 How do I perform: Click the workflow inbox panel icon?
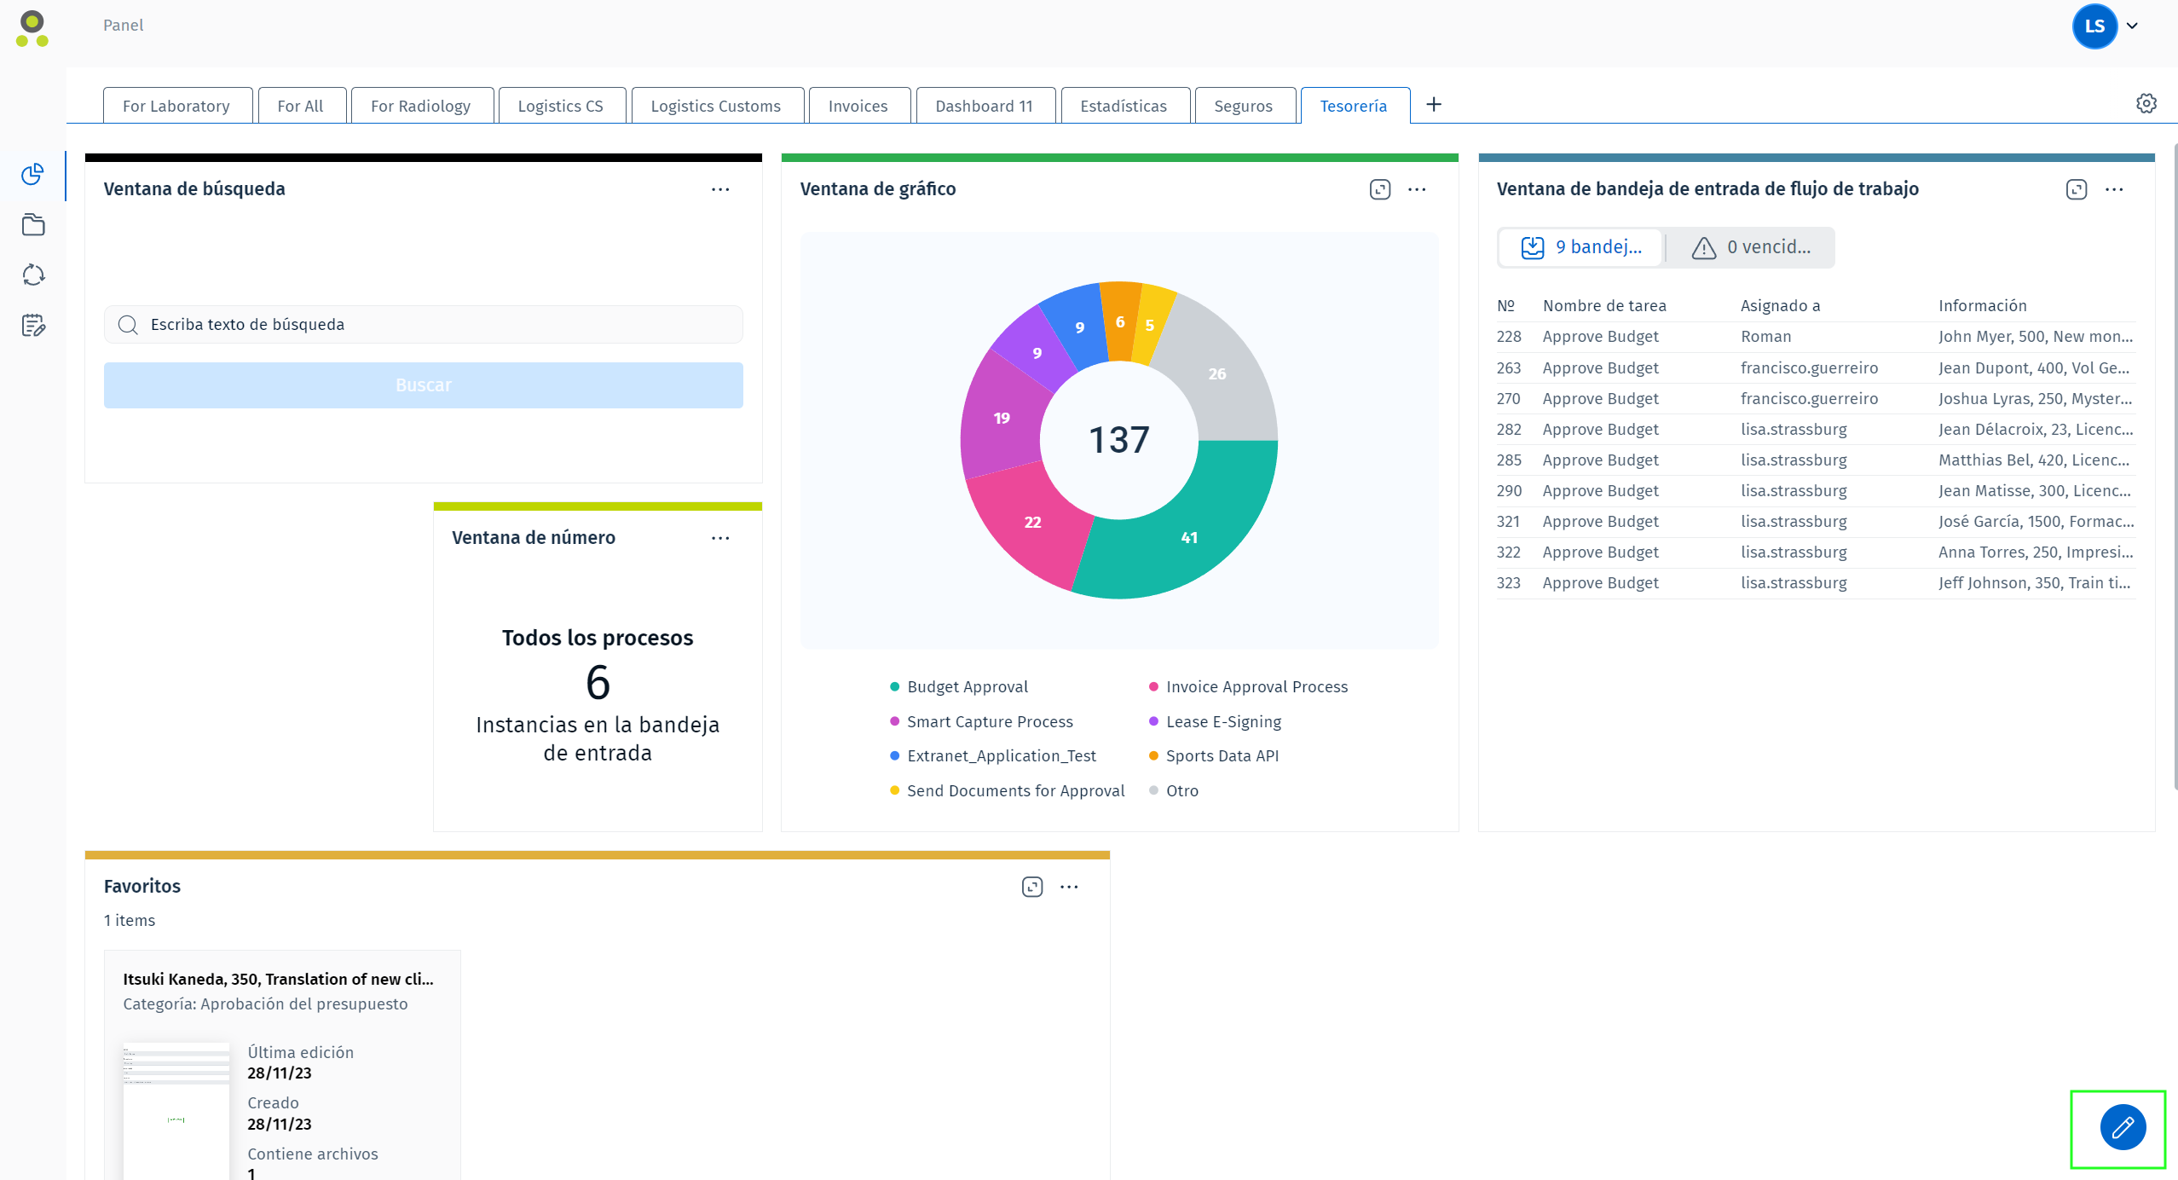click(2077, 188)
